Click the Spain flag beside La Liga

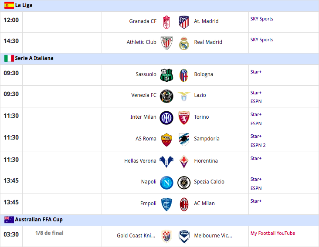[9, 5]
